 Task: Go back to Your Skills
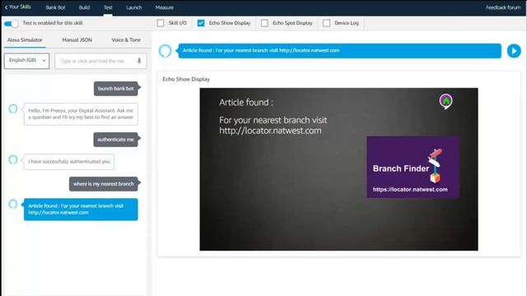pyautogui.click(x=17, y=7)
